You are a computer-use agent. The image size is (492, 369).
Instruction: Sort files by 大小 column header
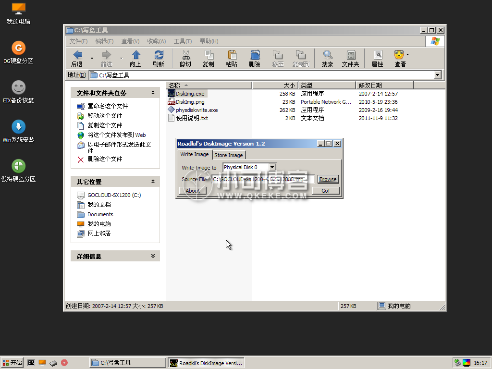tap(275, 85)
